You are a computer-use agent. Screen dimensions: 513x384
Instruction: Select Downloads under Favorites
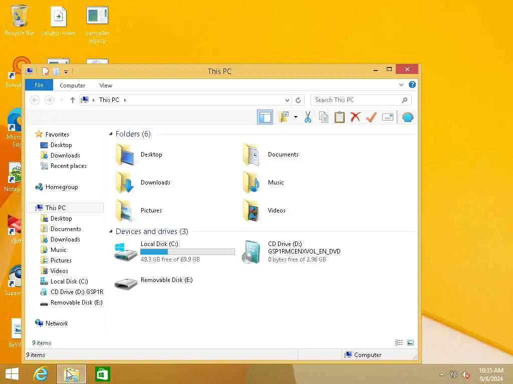coord(60,155)
